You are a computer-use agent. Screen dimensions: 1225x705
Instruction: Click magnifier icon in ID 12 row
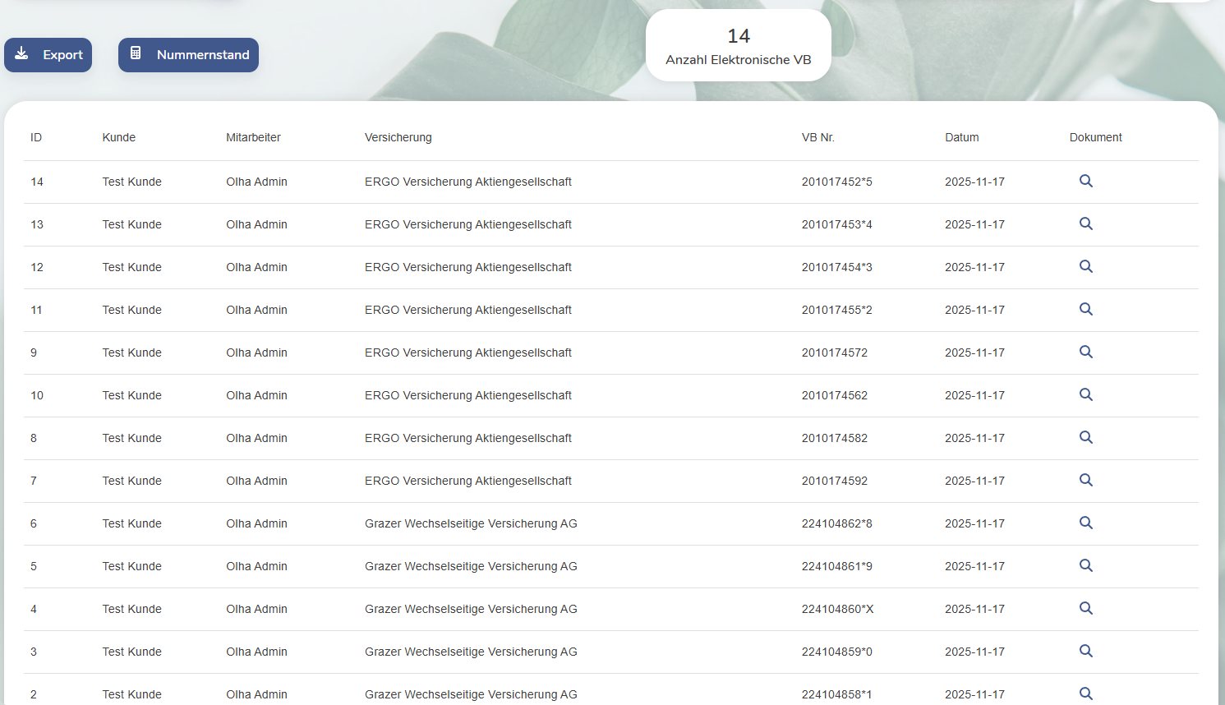(1085, 267)
